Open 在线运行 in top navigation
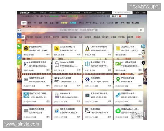Image resolution: width=164 pixels, height=131 pixels. [x=43, y=13]
